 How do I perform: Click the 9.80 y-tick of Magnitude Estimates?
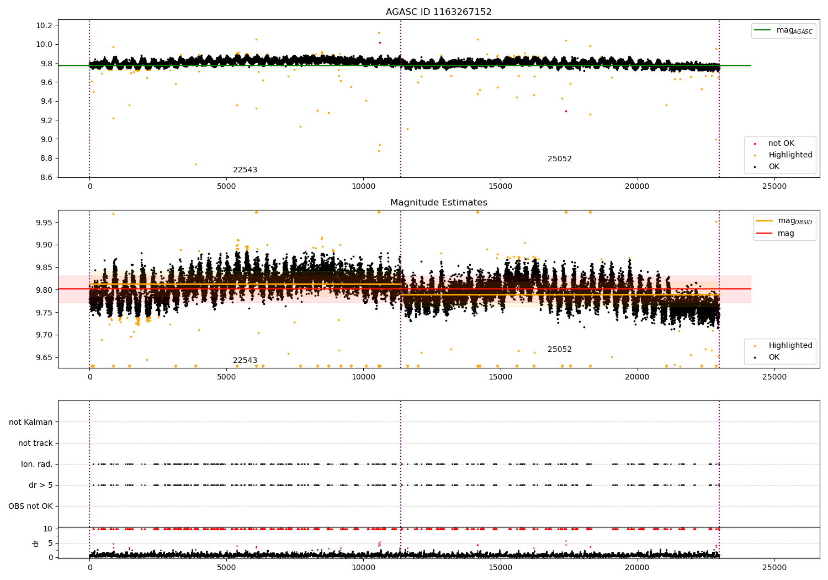click(x=44, y=290)
